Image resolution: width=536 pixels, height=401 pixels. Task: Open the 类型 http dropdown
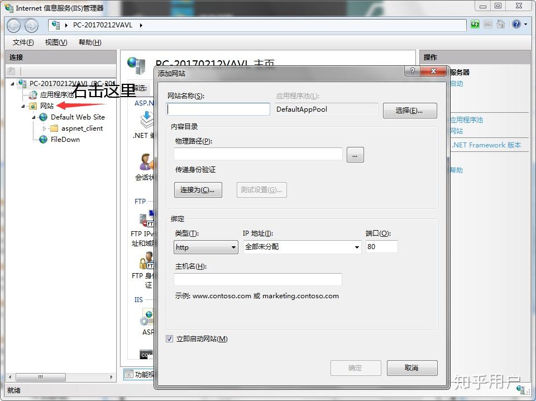coord(206,247)
